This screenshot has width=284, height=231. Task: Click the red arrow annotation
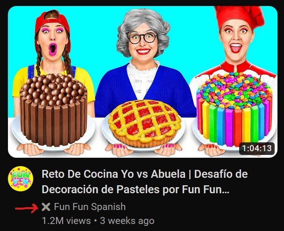27,208
